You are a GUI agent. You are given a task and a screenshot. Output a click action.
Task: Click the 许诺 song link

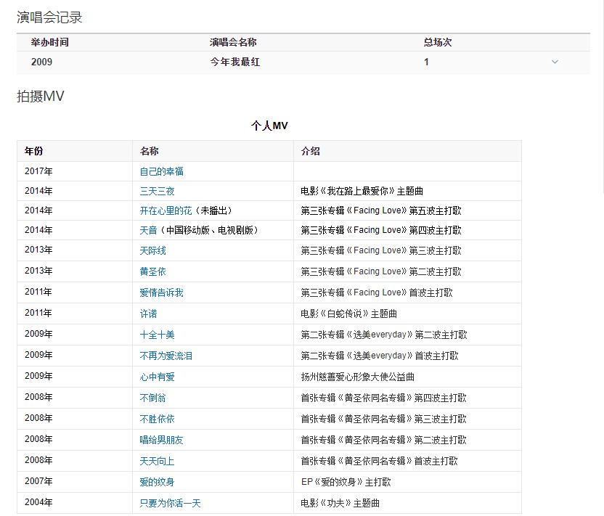[148, 314]
